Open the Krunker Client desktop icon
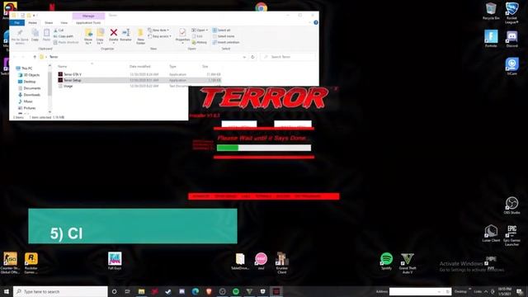The image size is (528, 297). pos(282,263)
